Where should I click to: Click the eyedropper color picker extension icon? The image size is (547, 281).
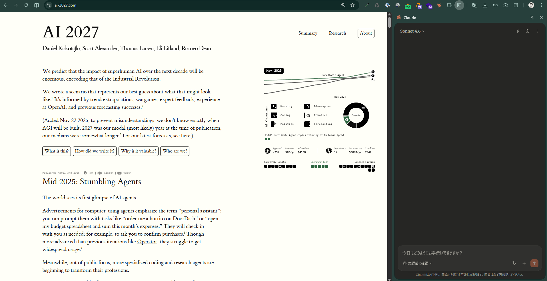click(x=367, y=5)
